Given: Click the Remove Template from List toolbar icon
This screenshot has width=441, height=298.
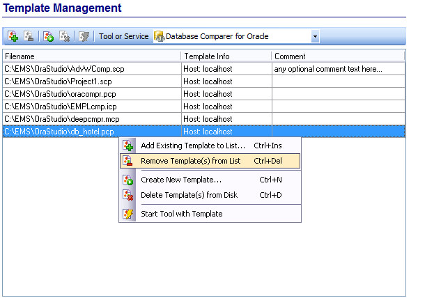Looking at the screenshot, I should (29, 36).
